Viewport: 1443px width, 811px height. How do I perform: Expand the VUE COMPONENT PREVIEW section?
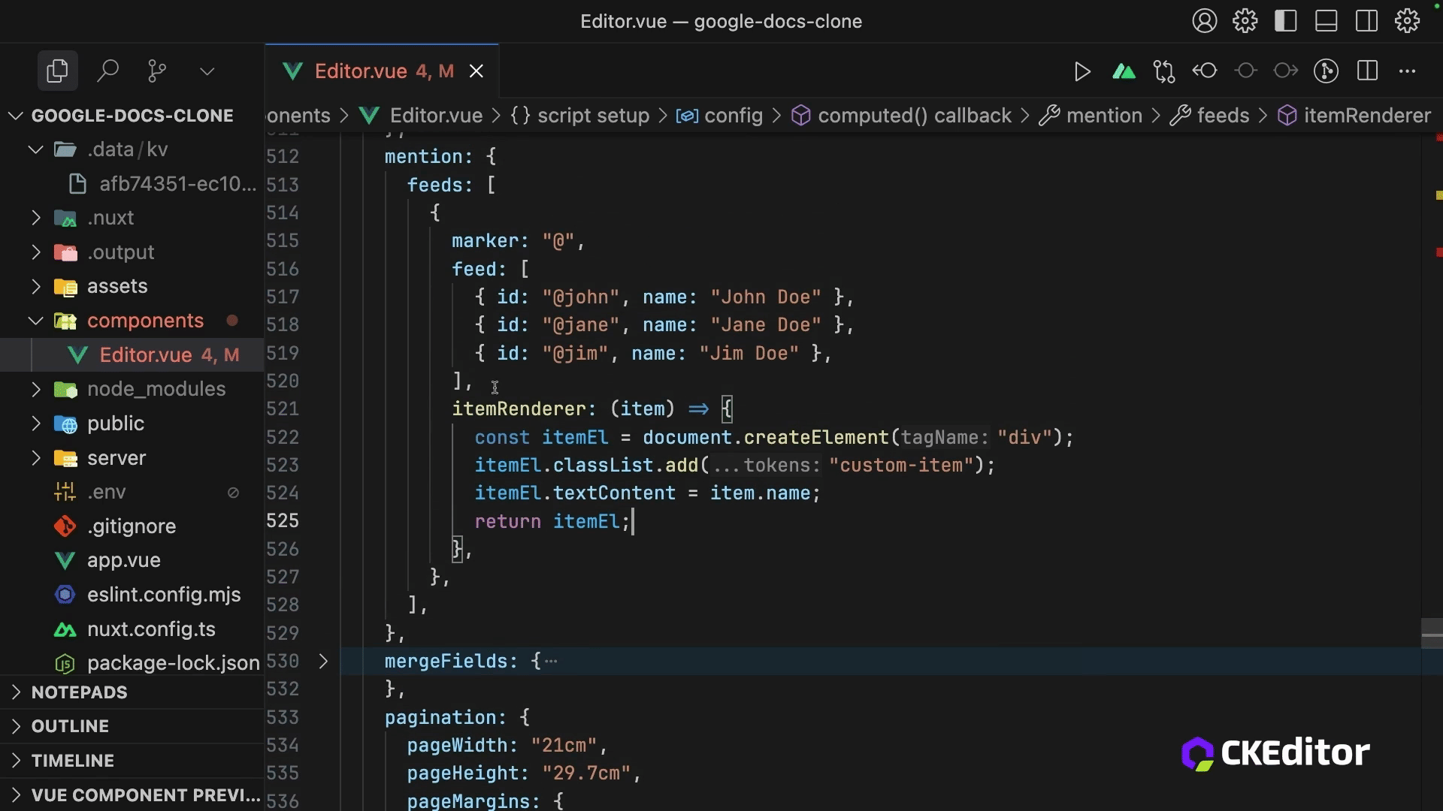tap(132, 795)
